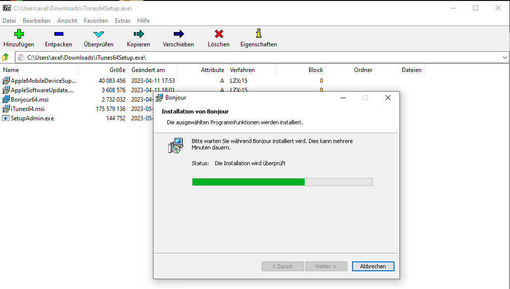Screen dimensions: 510x289
Task: Expand the address bar path dropdown
Action: (505, 58)
